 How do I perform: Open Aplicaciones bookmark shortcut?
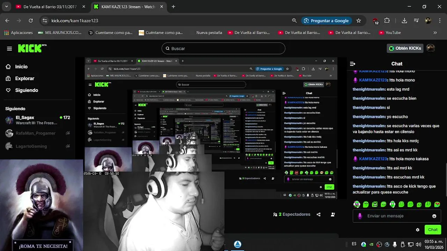(x=18, y=32)
